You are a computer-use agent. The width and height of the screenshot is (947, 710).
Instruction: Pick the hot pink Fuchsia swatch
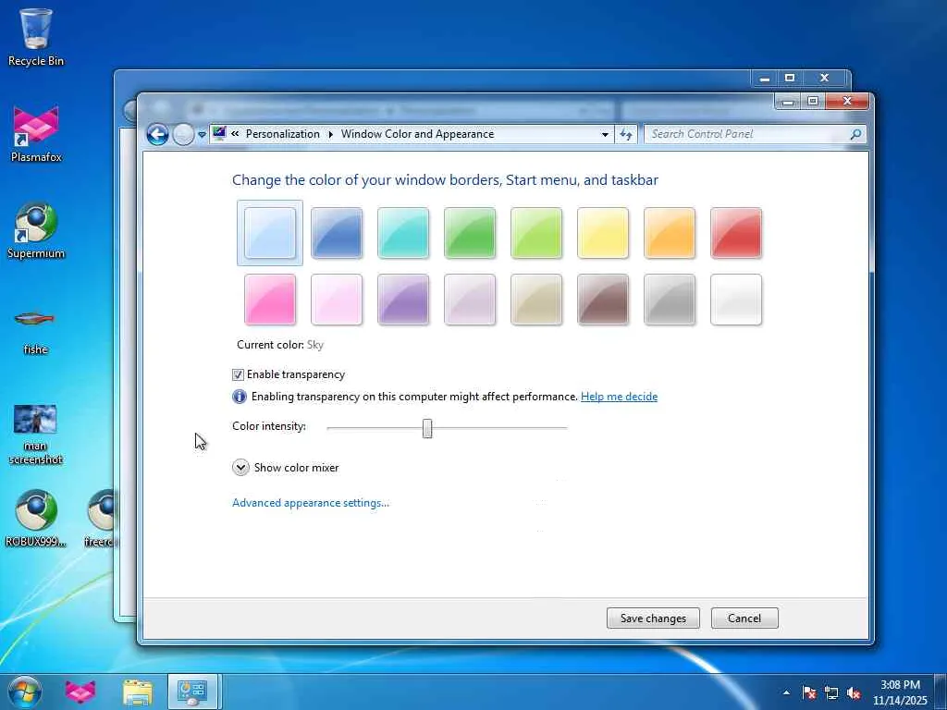pyautogui.click(x=270, y=300)
